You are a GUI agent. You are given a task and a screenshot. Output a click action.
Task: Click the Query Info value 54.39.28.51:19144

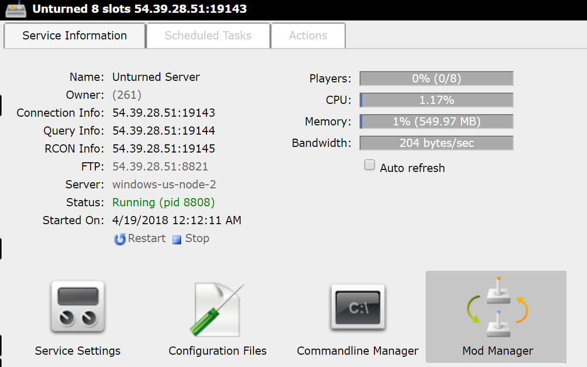pyautogui.click(x=163, y=131)
